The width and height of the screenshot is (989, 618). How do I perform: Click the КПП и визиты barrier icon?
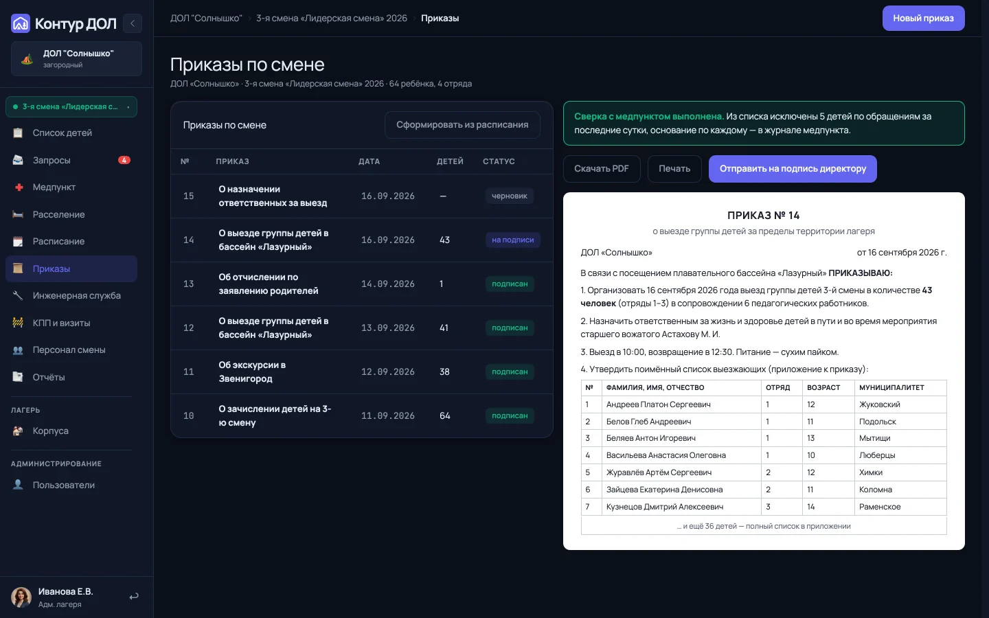coord(19,323)
